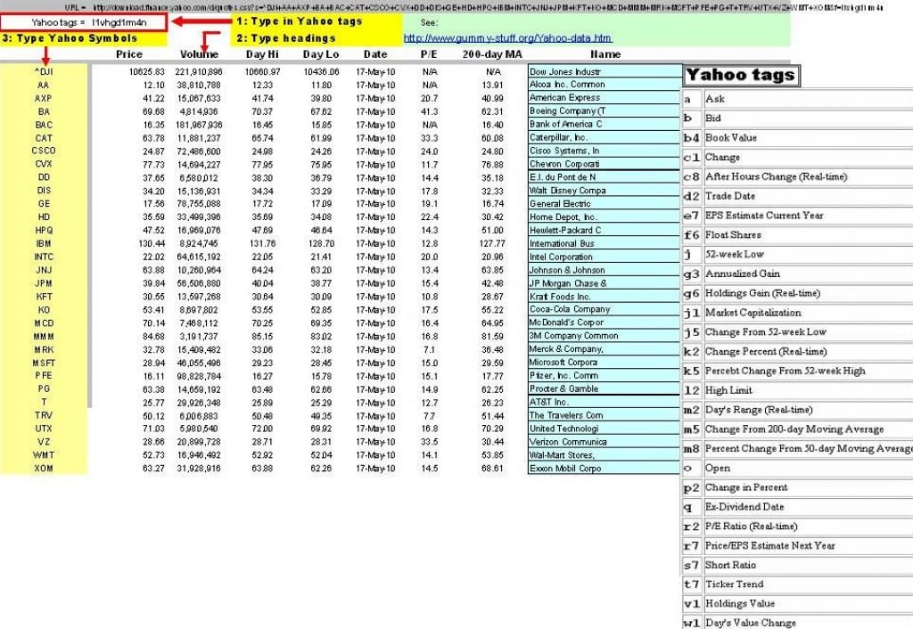This screenshot has width=913, height=629.
Task: Select the download URL text at top
Action: click(488, 7)
